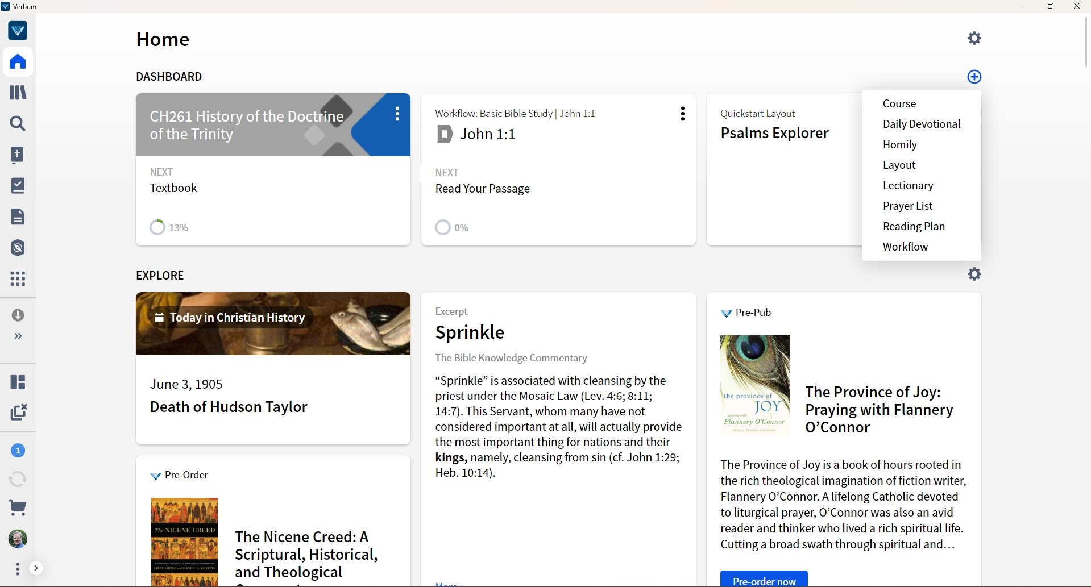Open the Explore section settings gear
The image size is (1091, 587).
coord(974,274)
